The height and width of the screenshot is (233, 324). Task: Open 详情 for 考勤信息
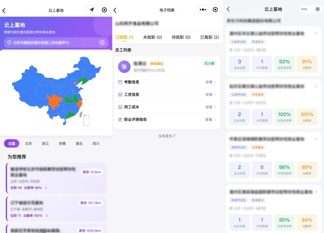210,82
